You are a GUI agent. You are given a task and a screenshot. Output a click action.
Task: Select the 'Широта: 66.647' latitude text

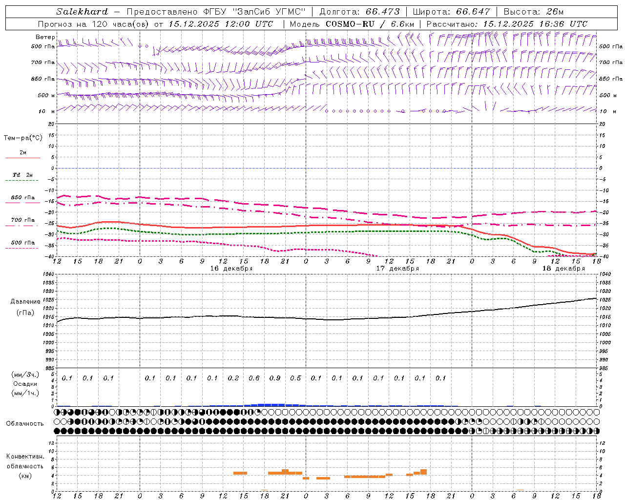(451, 12)
